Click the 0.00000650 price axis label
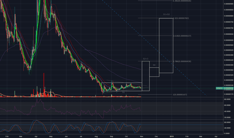Screen dimensions: 234x138 229,34
